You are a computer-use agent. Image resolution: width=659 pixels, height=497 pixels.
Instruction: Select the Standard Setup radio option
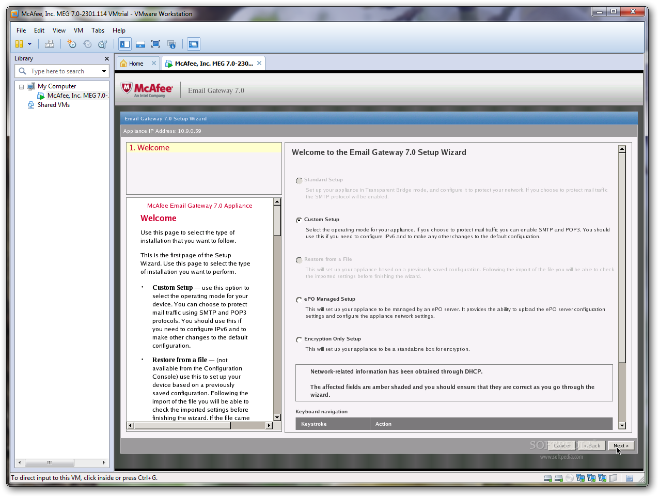(x=299, y=181)
